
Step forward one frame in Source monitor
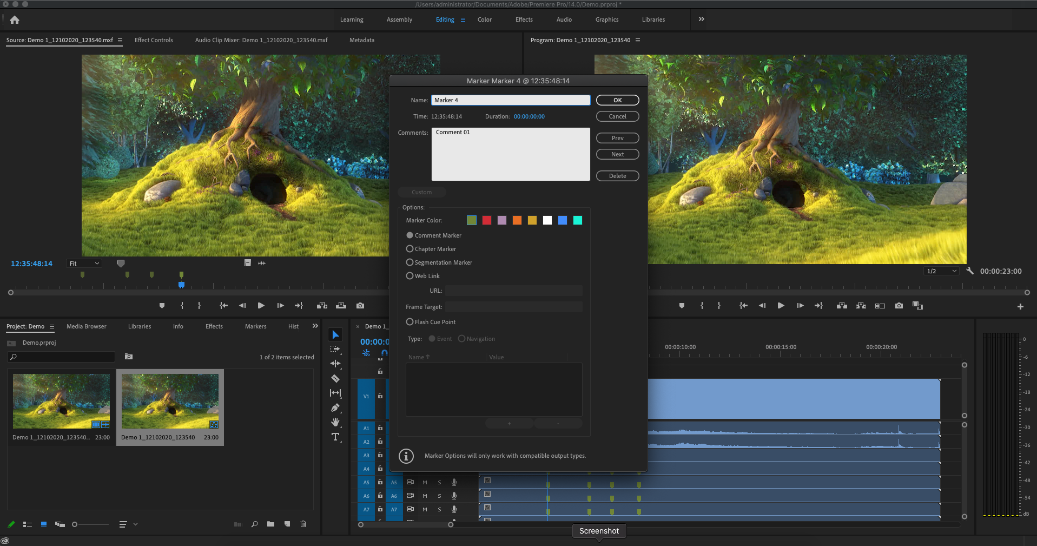click(x=280, y=306)
